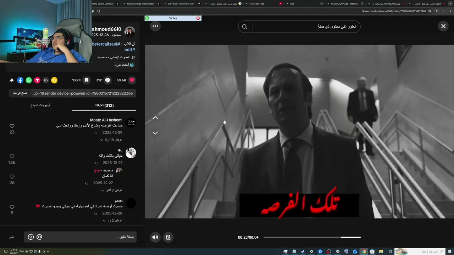Go to next video with down arrow
This screenshot has height=255, width=454.
[155, 133]
